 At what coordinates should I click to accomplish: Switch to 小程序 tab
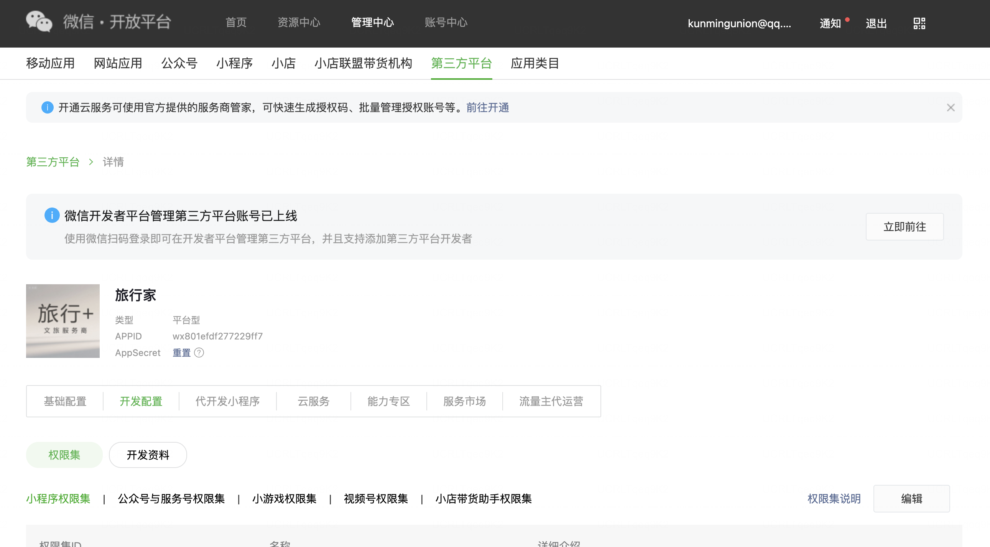234,63
